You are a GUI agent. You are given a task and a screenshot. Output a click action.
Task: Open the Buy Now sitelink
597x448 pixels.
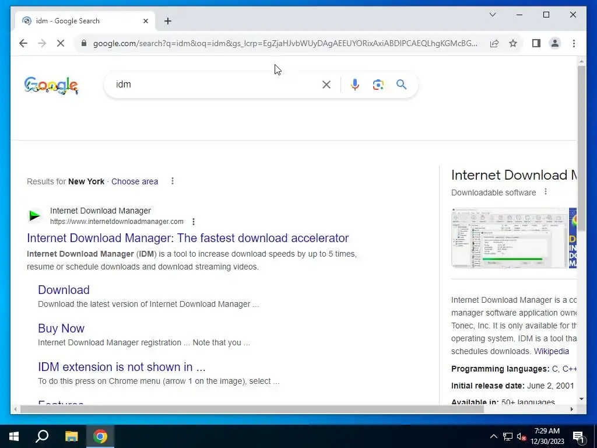[61, 328]
